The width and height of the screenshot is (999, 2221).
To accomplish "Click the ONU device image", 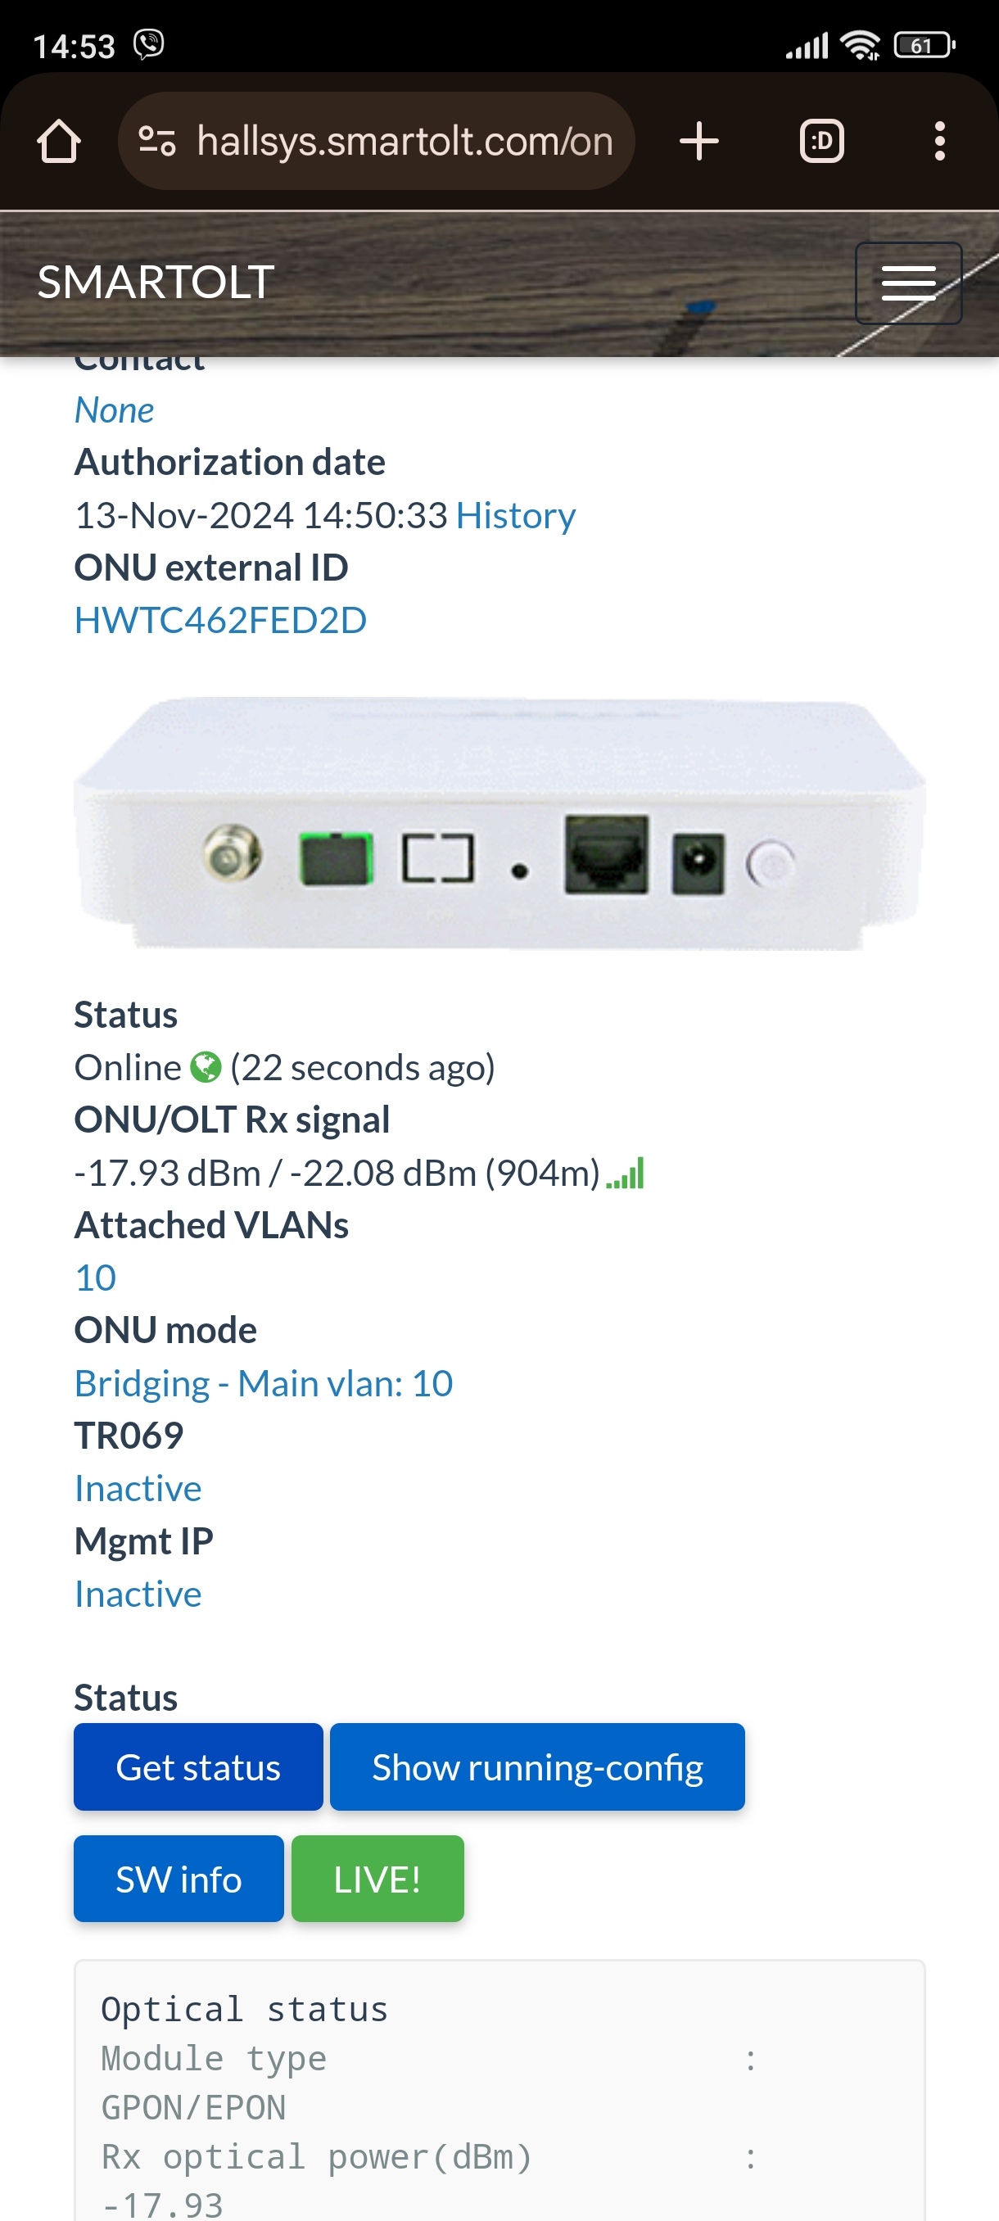I will coord(500,823).
